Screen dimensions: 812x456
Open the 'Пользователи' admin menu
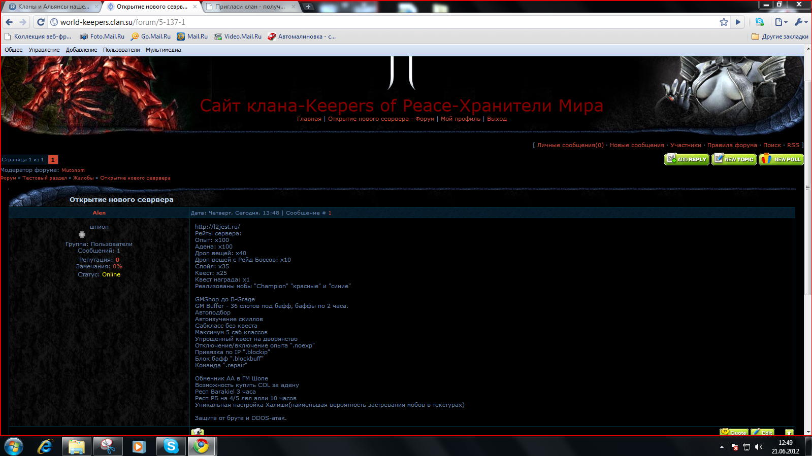point(121,50)
